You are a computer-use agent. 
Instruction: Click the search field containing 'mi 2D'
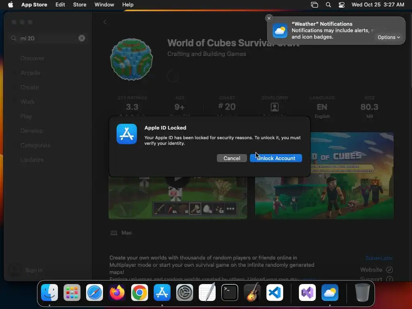coord(48,38)
